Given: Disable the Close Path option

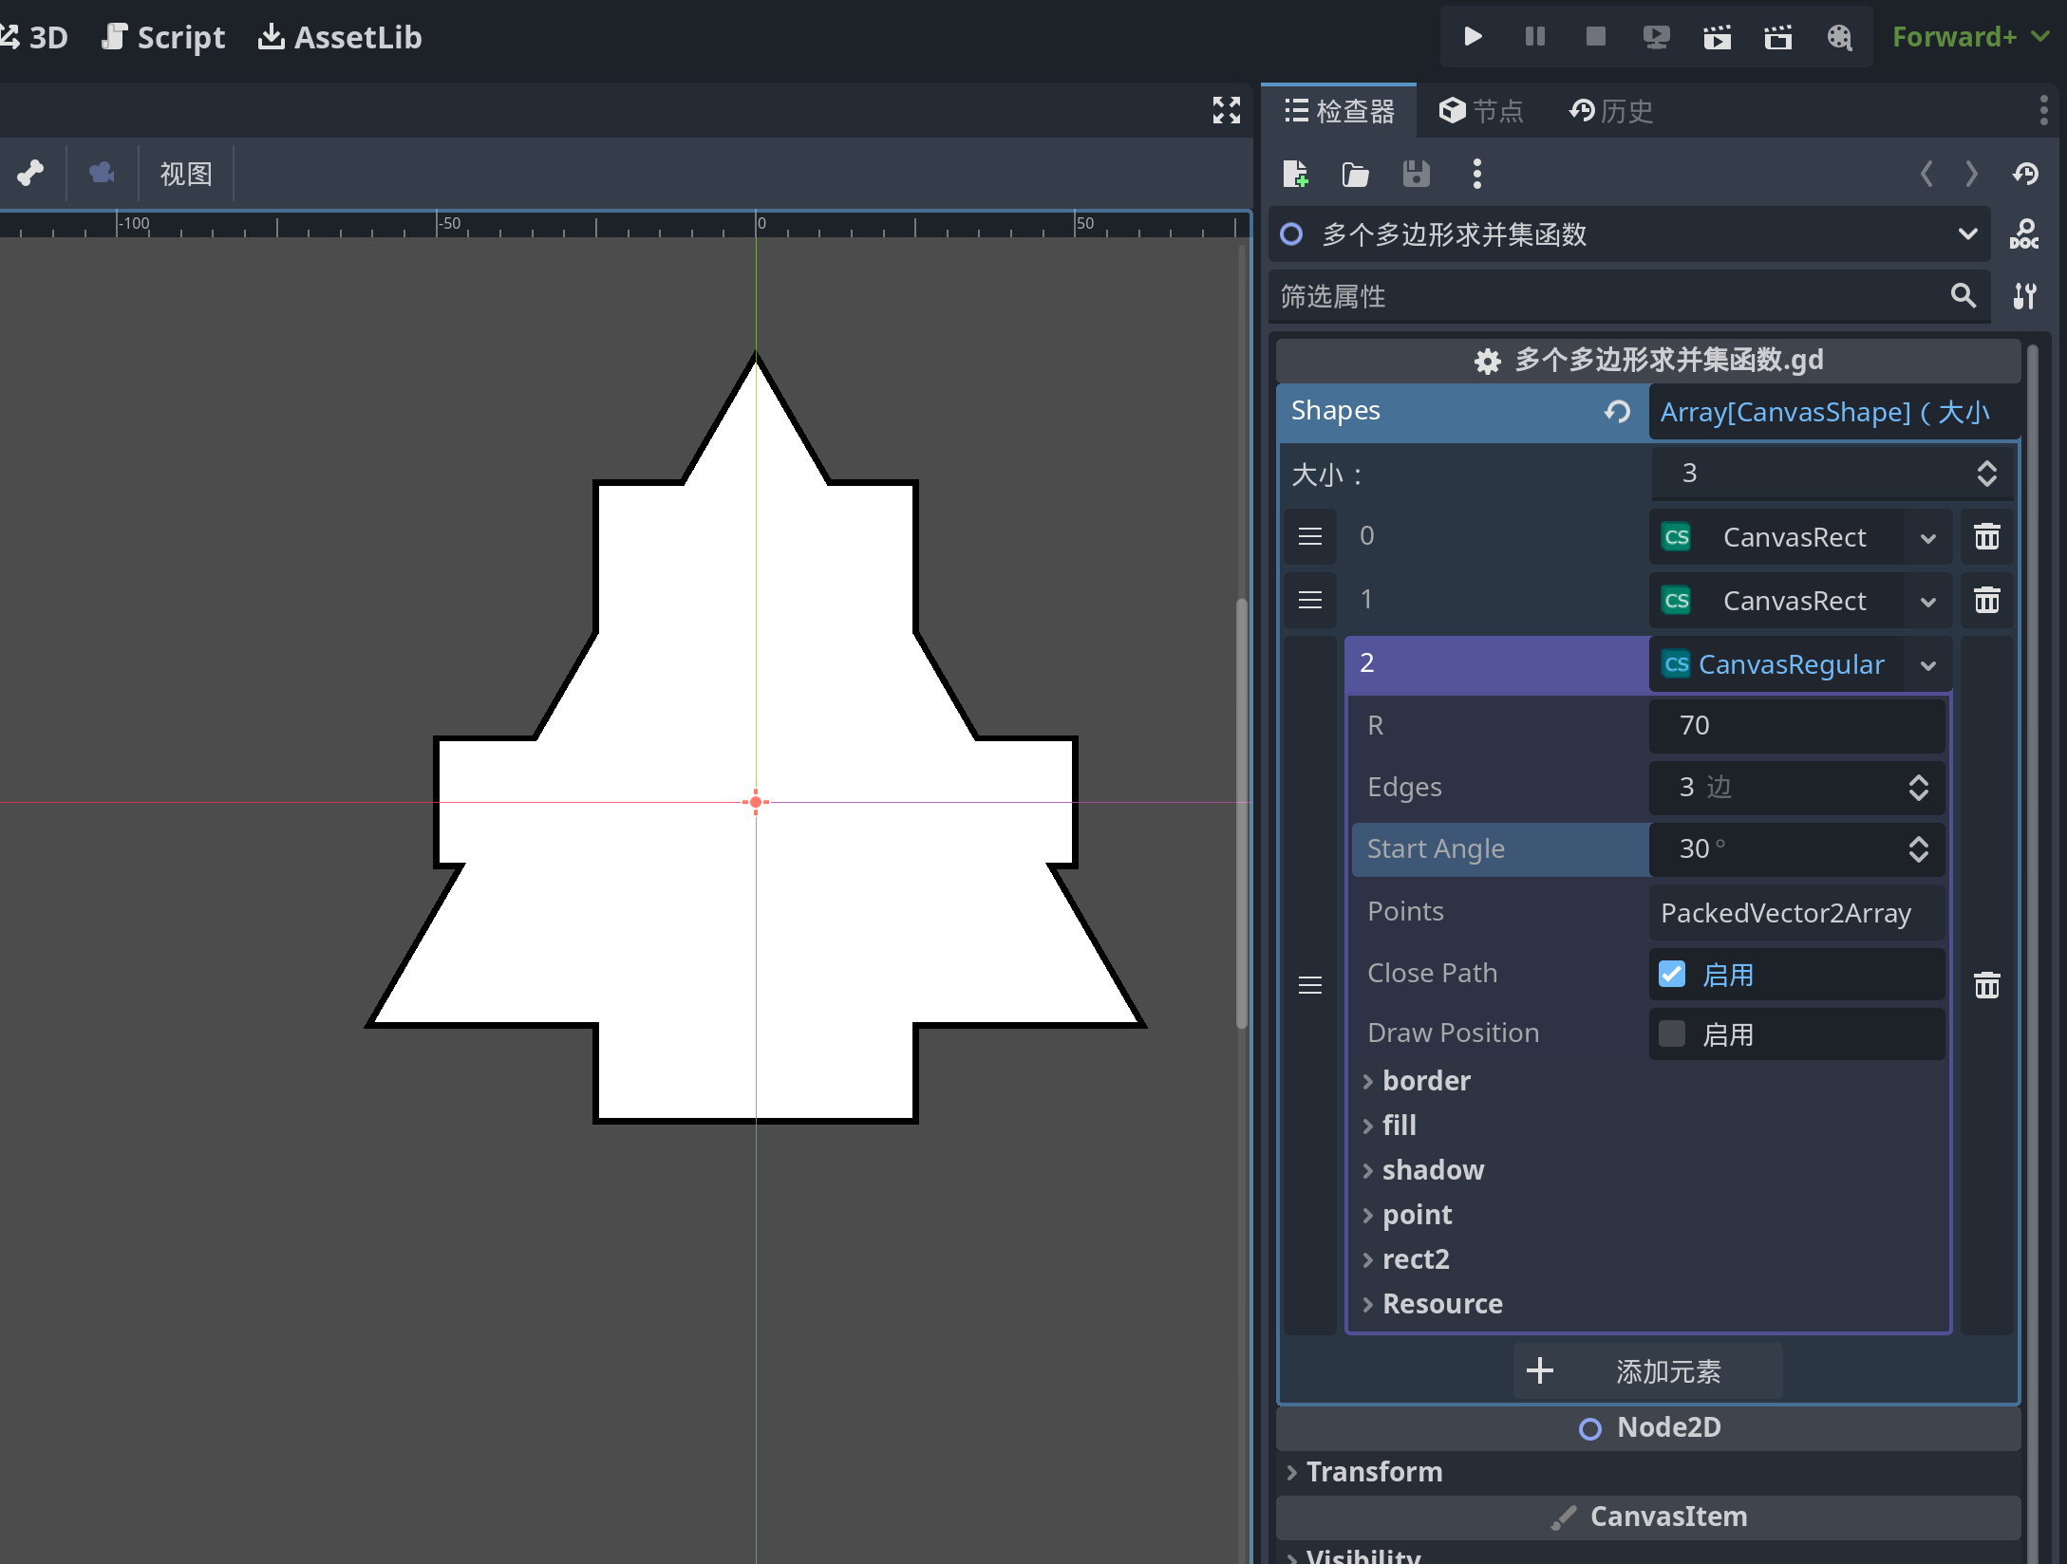Looking at the screenshot, I should 1671,975.
